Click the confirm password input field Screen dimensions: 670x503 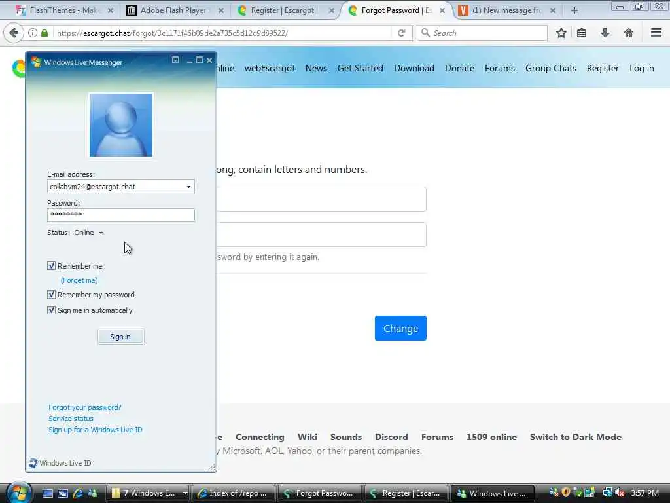pos(322,234)
